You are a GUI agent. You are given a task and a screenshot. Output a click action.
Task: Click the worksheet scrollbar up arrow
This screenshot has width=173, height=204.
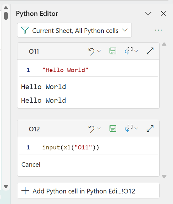[x=6, y=8]
